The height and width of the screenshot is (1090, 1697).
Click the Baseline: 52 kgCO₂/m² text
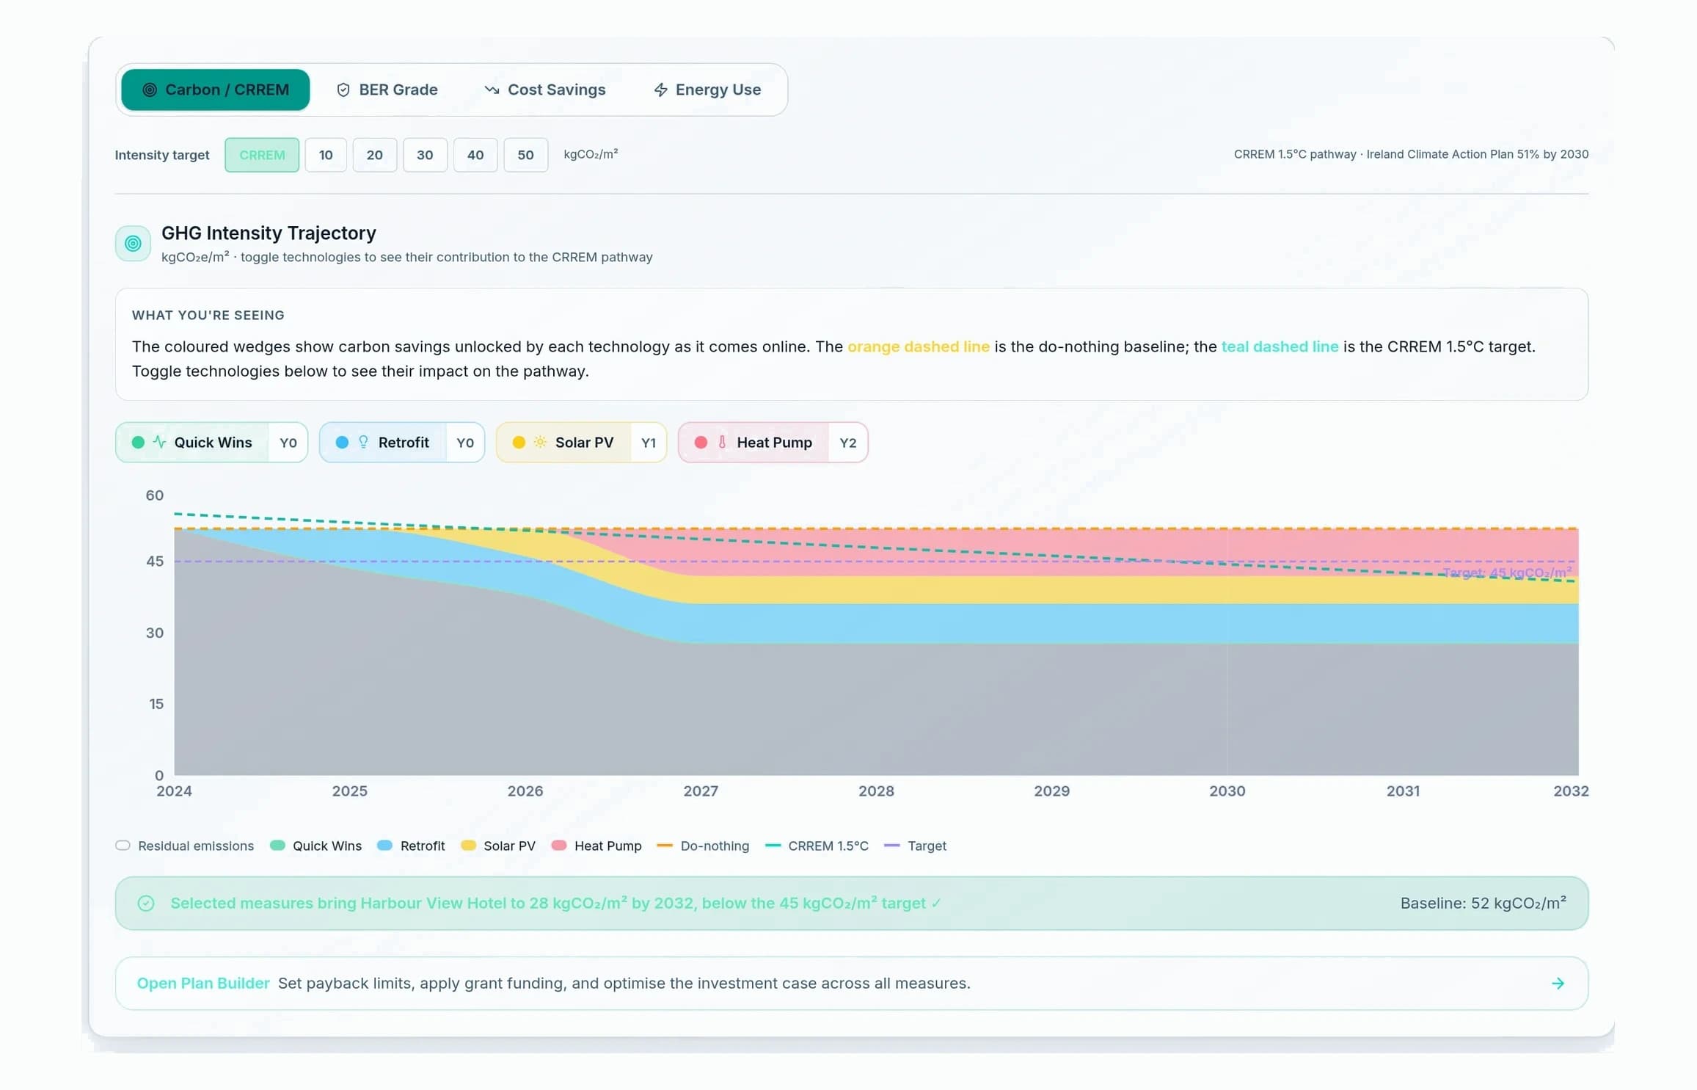pos(1483,904)
